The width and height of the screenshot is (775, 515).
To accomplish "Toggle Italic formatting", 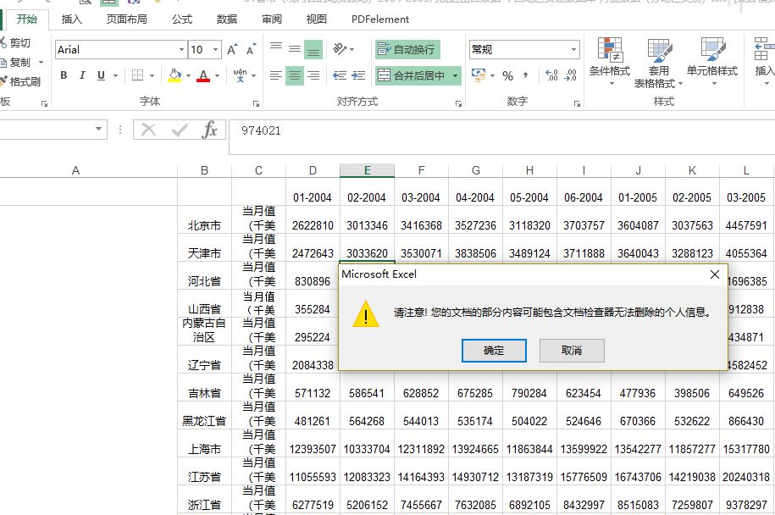I will (x=82, y=75).
